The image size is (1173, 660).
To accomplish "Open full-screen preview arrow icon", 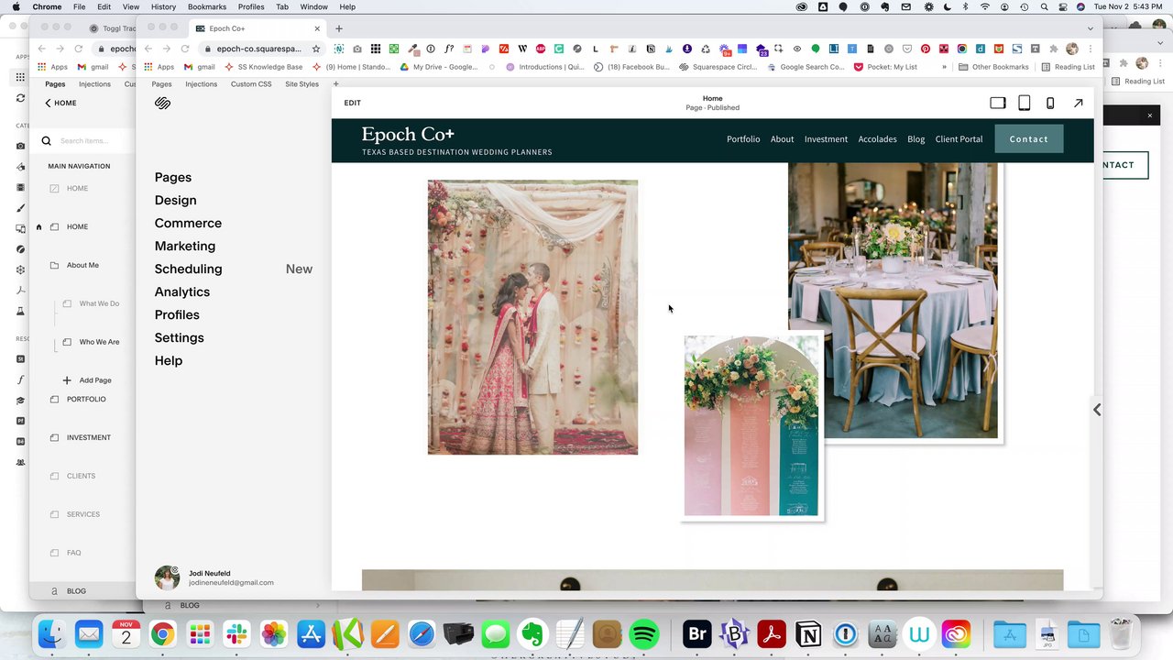I will (1079, 103).
